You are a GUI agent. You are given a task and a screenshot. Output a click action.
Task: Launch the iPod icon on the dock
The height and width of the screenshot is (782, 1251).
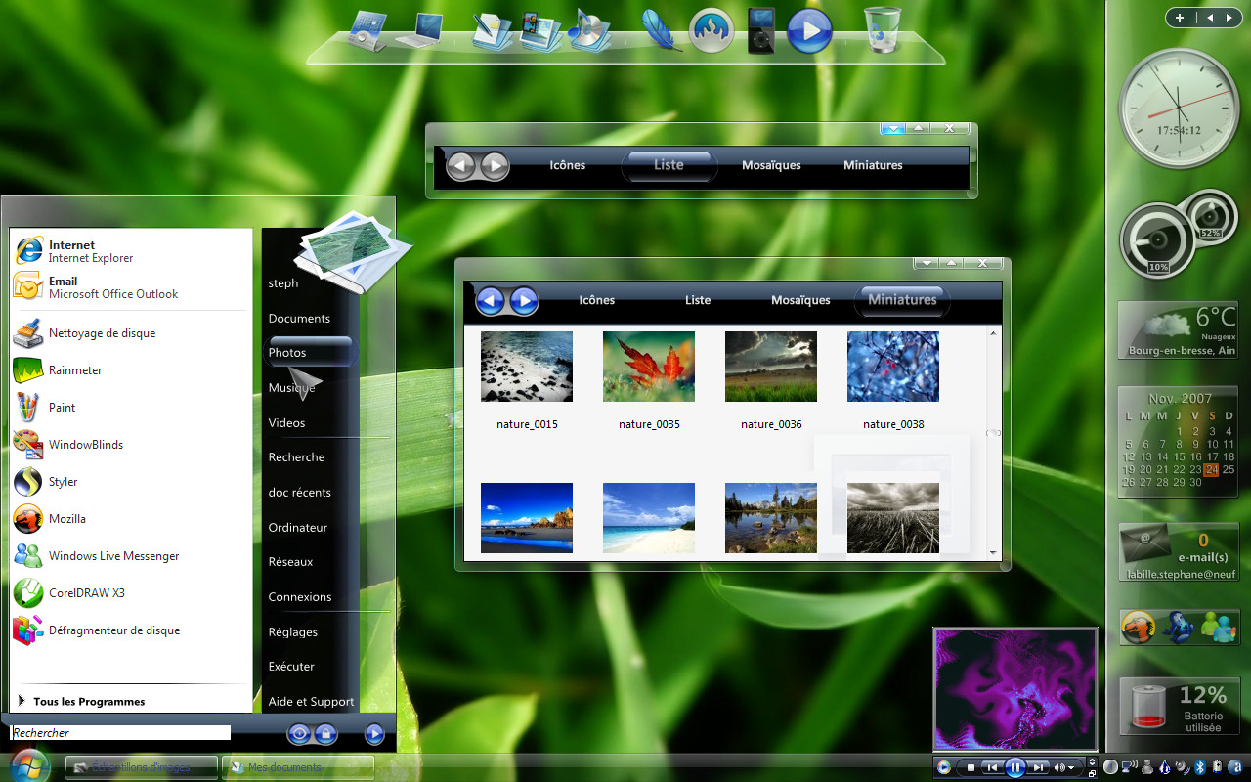(760, 32)
